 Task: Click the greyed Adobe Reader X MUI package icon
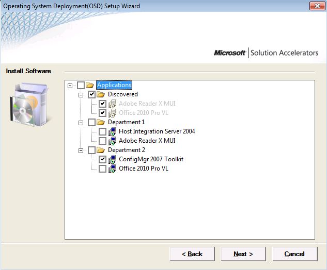[x=112, y=104]
